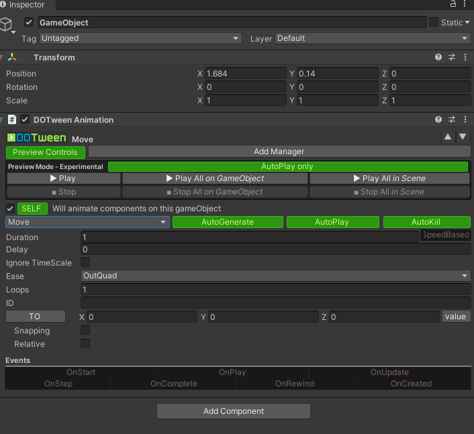The width and height of the screenshot is (474, 434).
Task: Move DOTween component down with arrow
Action: (x=463, y=137)
